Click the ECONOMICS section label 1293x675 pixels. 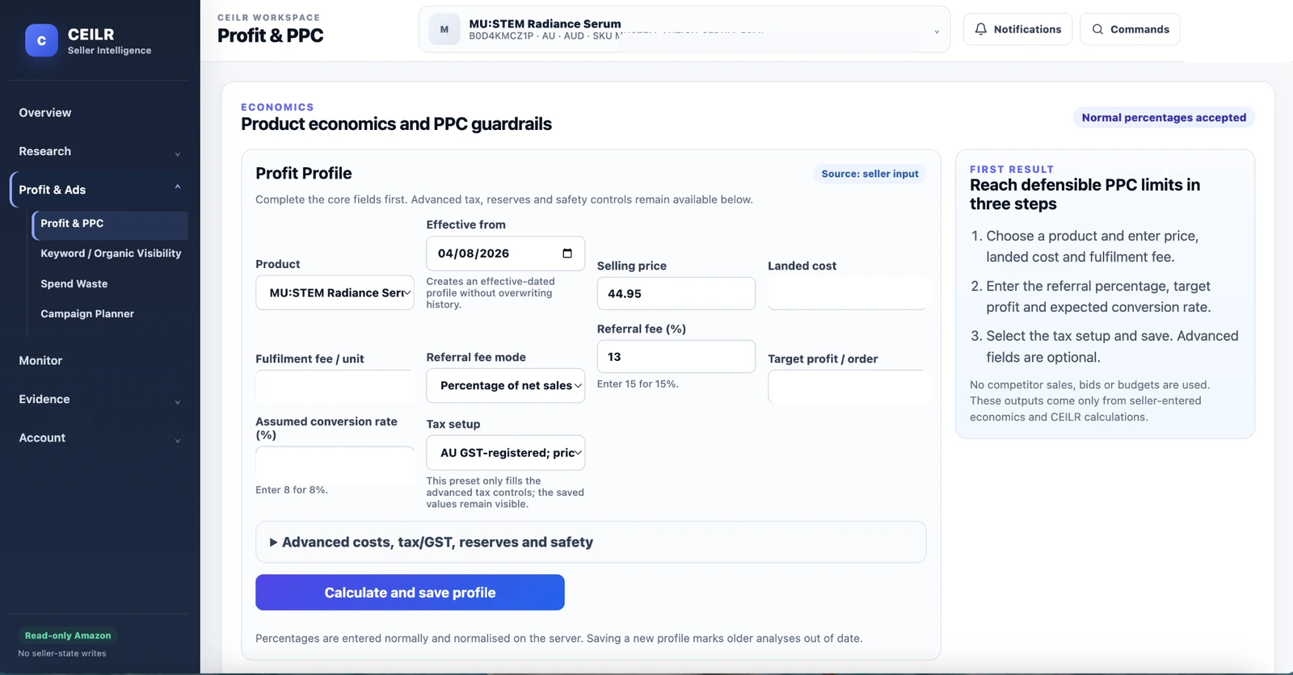tap(277, 107)
